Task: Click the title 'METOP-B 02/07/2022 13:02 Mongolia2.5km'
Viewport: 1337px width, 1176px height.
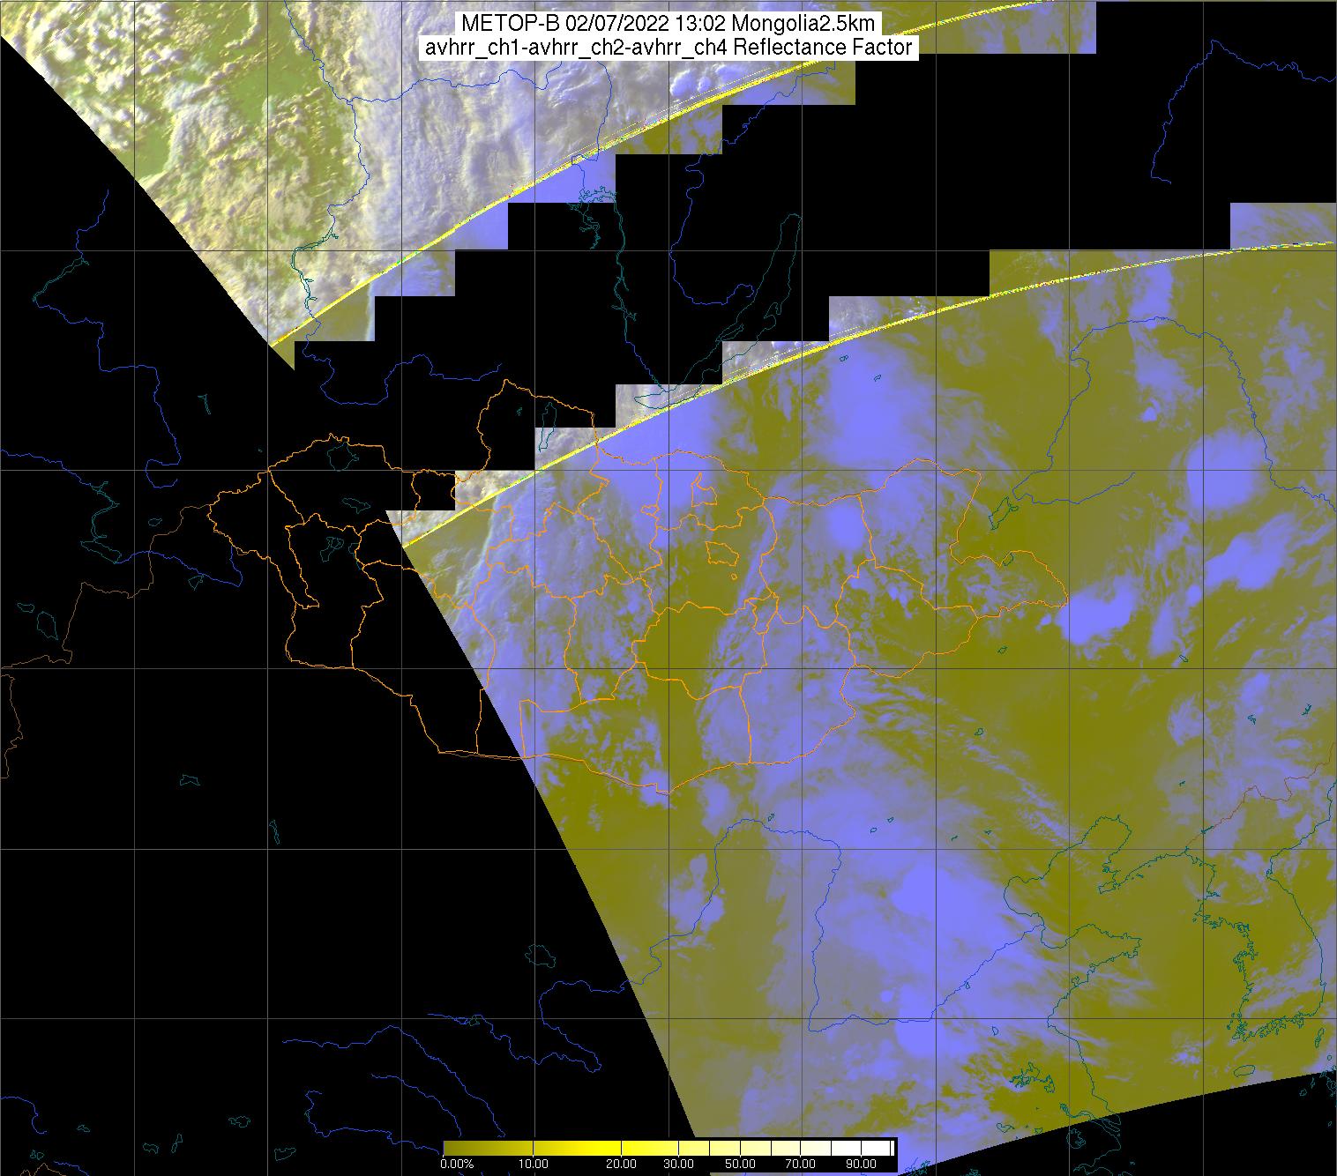Action: pyautogui.click(x=668, y=25)
